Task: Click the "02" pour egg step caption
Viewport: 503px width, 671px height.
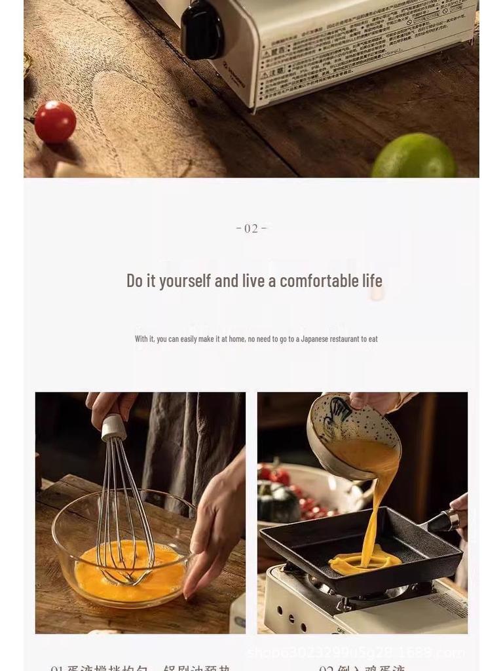Action: coord(362,668)
